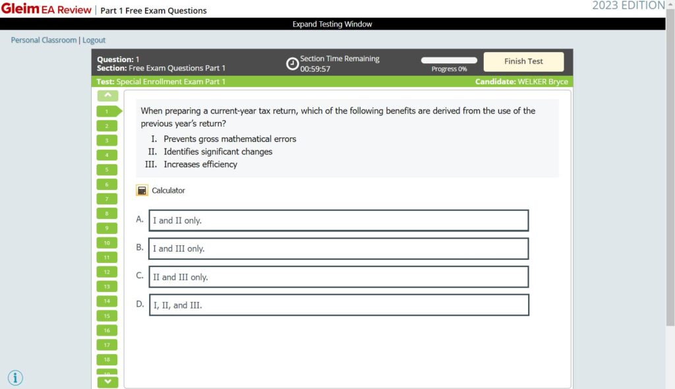
Task: Collapse the question list with the up chevron
Action: [107, 95]
